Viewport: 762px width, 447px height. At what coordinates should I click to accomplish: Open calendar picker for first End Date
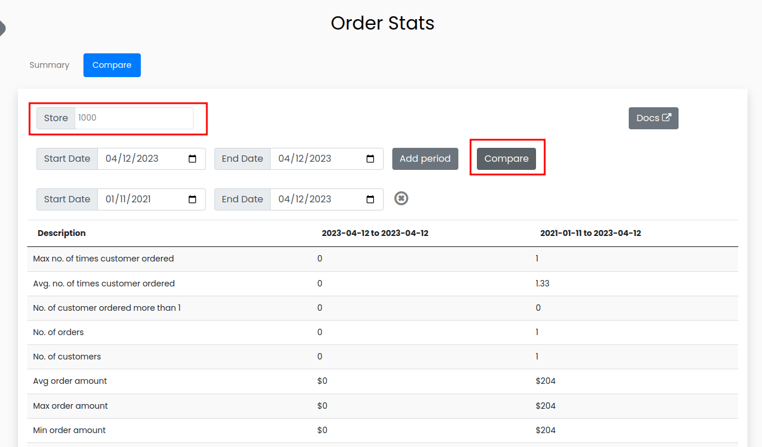pyautogui.click(x=370, y=159)
